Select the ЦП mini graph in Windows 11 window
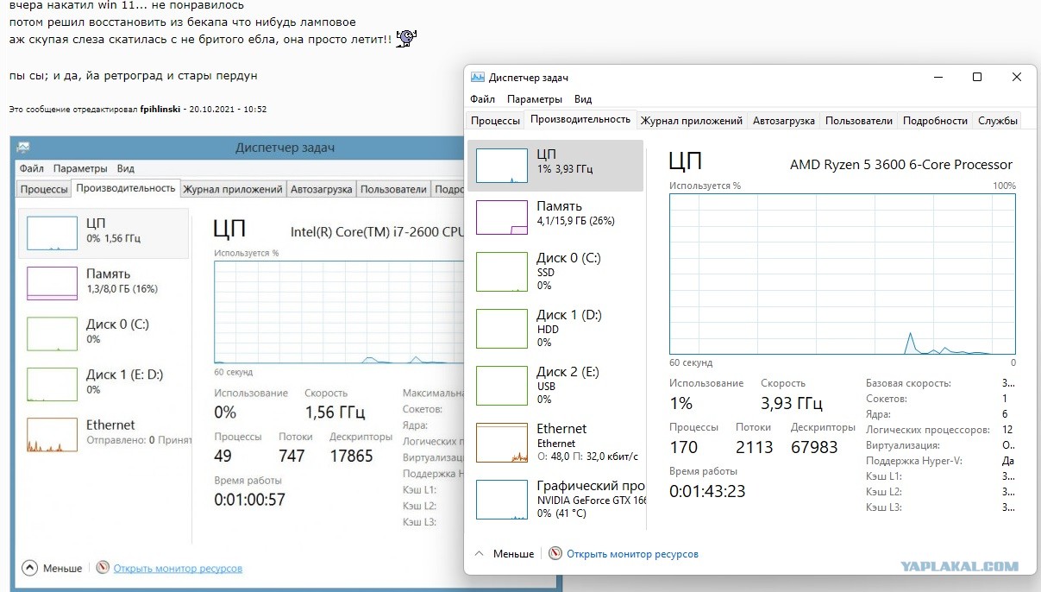The width and height of the screenshot is (1041, 592). pos(502,166)
